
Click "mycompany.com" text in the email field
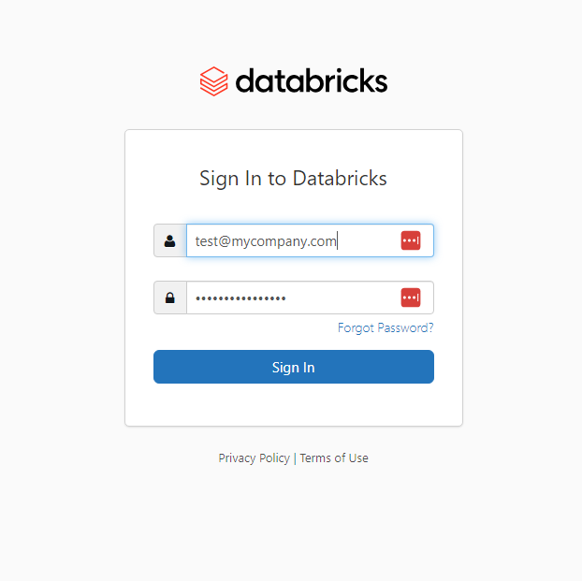click(290, 241)
